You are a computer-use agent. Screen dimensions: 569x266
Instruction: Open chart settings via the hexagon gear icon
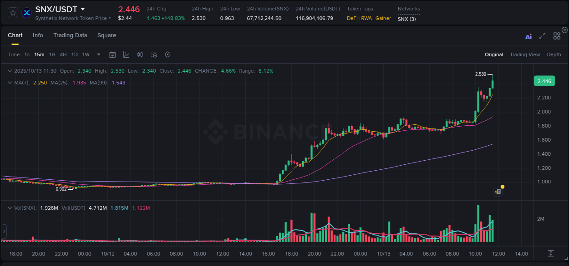click(168, 54)
